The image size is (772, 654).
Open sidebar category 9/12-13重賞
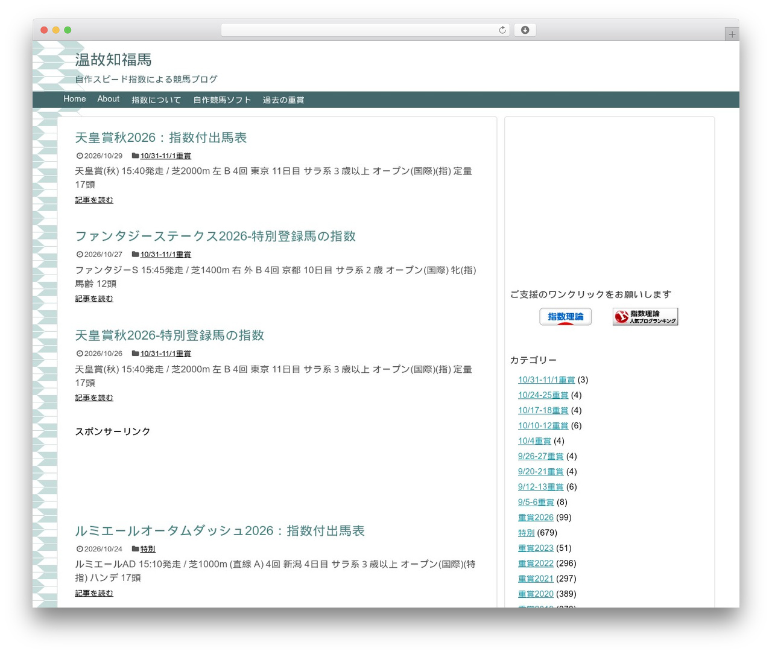pos(541,487)
